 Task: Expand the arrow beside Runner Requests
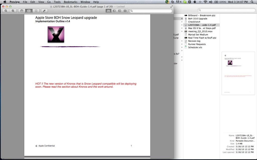182,44
